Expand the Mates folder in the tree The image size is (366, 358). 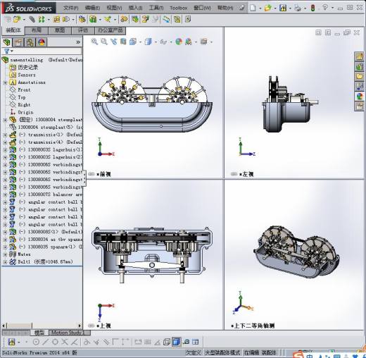pos(5,254)
